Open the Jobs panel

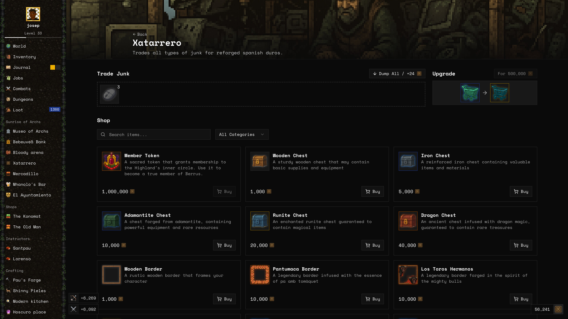(18, 78)
